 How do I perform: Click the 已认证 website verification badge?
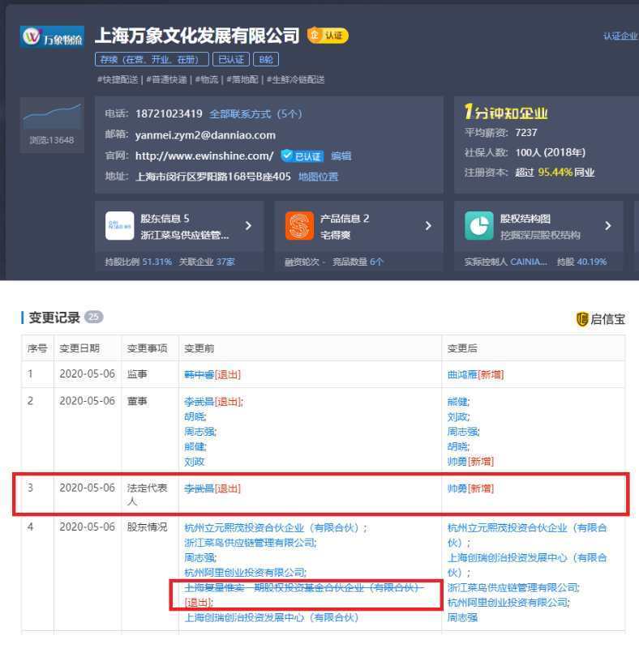(302, 156)
